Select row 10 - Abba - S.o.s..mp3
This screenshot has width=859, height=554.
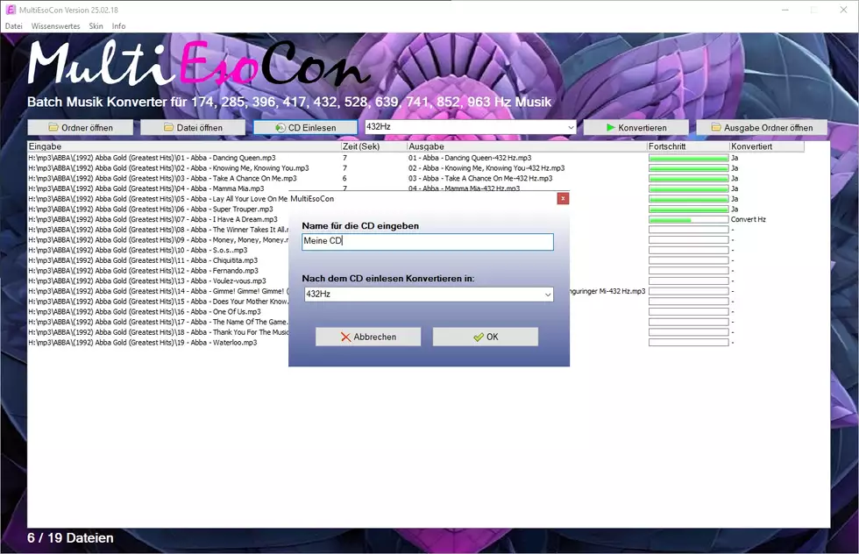coord(138,250)
